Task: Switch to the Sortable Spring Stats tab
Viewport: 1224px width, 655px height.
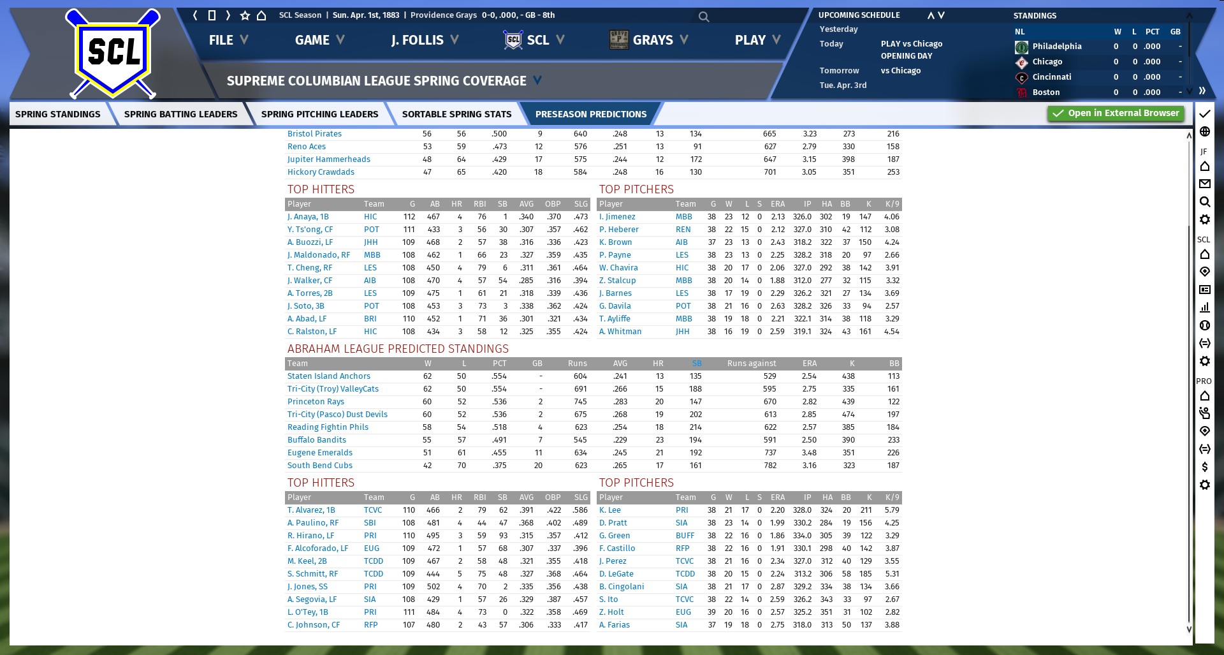Action: point(456,114)
